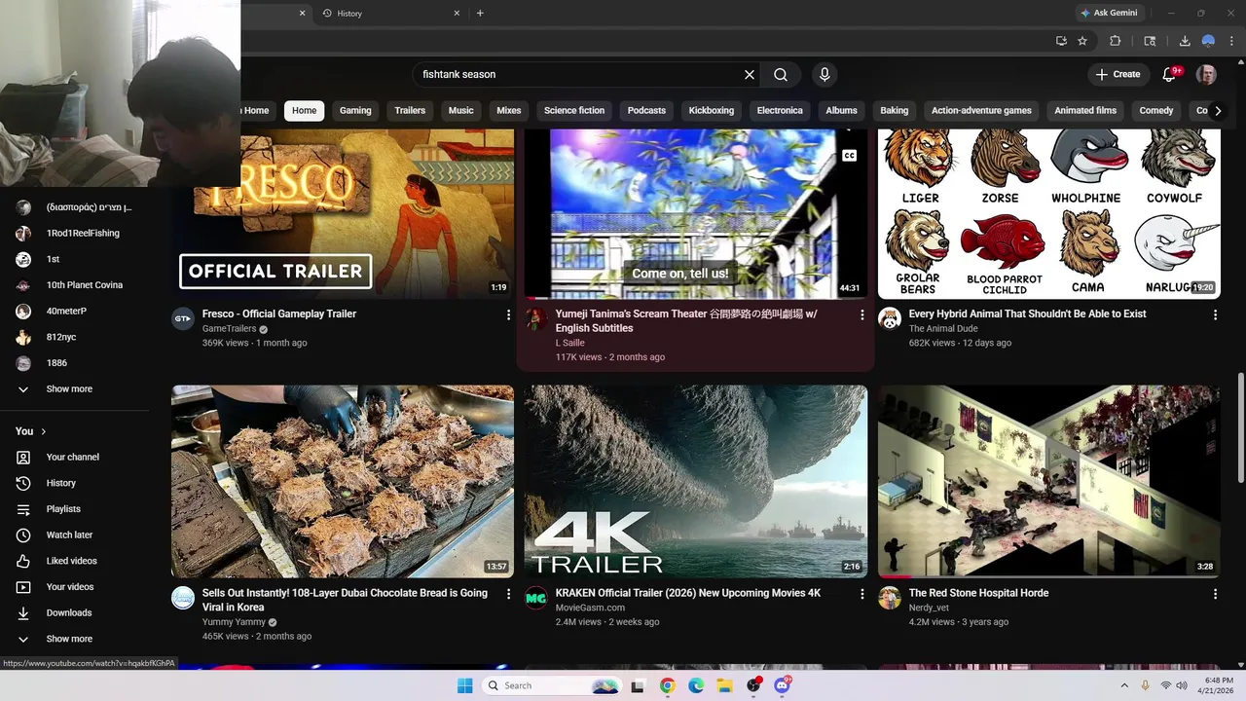
Task: Bookmark this page with the star icon
Action: tap(1082, 41)
